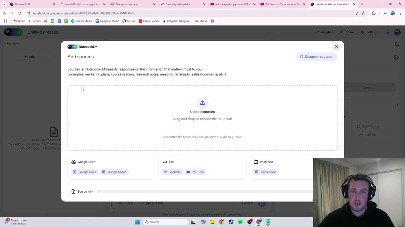Toggle the panel collapse icon at right

click(x=397, y=44)
